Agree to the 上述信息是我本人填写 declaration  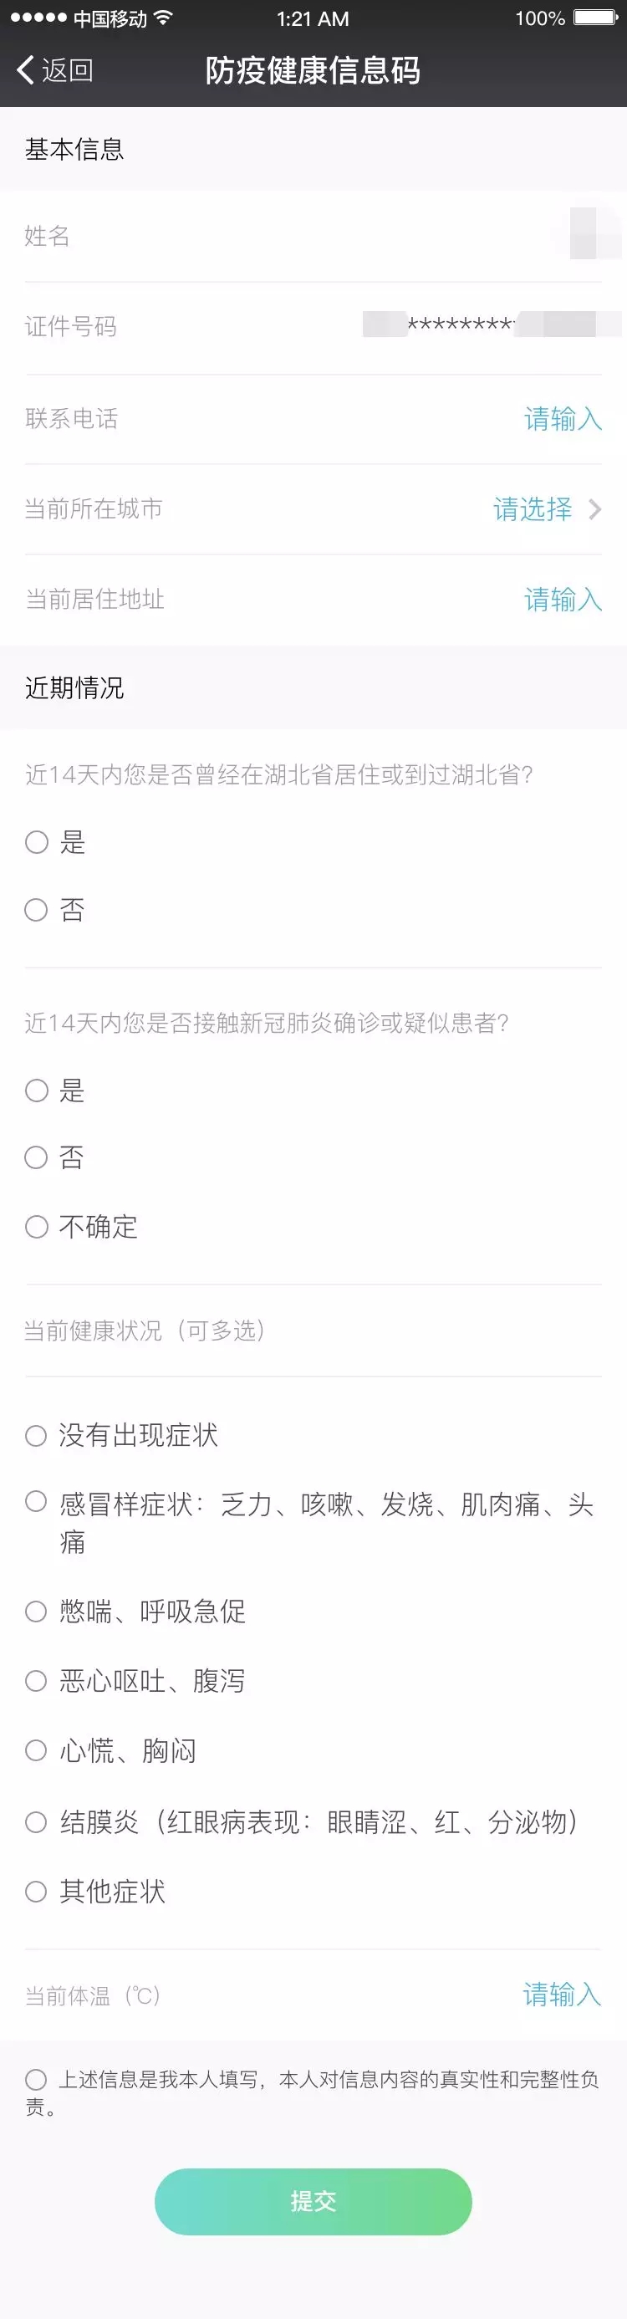tap(37, 2080)
